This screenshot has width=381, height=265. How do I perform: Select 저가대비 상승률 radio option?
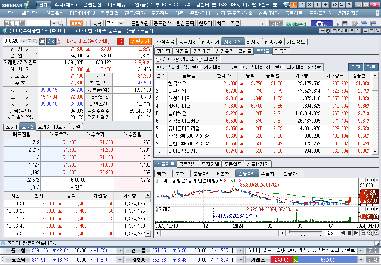pos(200,67)
